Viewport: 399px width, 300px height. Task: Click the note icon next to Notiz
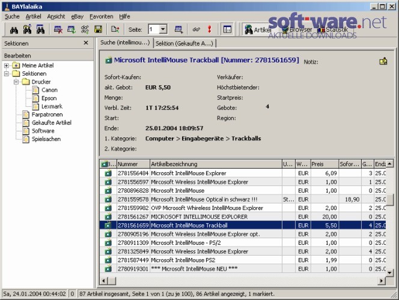point(383,61)
